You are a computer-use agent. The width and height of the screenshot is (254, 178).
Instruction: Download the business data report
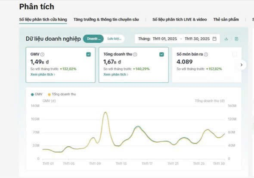(x=226, y=39)
